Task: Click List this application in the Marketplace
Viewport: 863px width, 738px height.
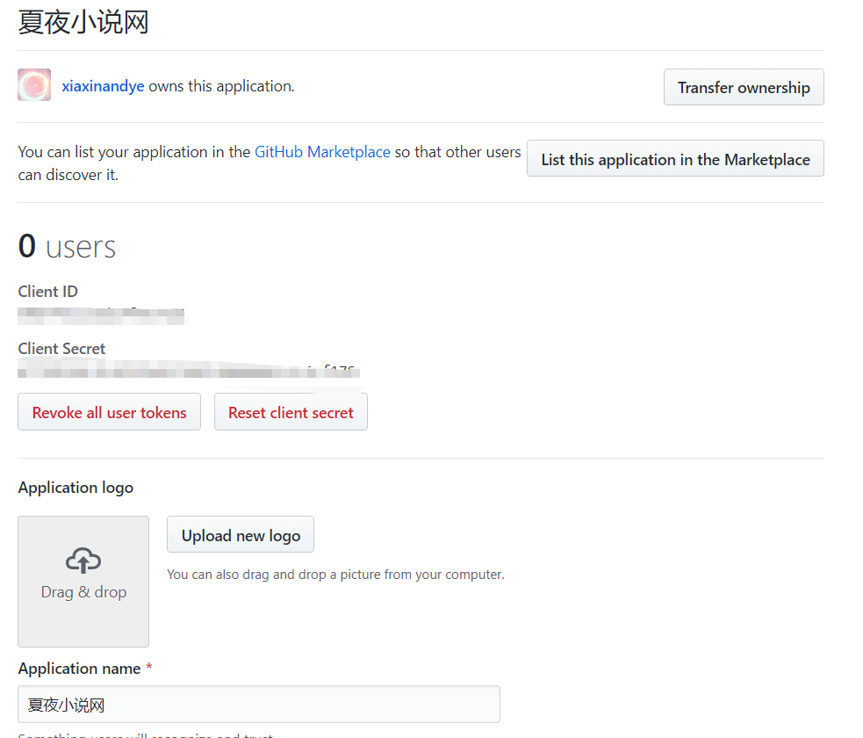Action: tap(675, 159)
